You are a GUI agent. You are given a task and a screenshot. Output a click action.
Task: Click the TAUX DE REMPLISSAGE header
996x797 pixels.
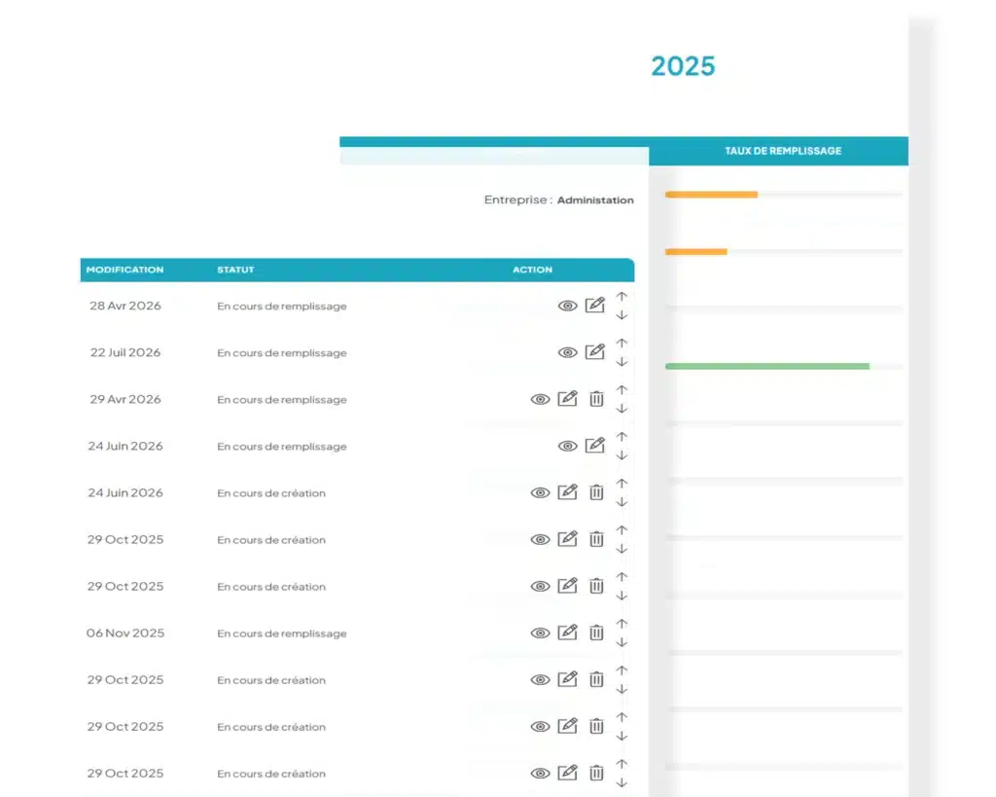coord(783,151)
